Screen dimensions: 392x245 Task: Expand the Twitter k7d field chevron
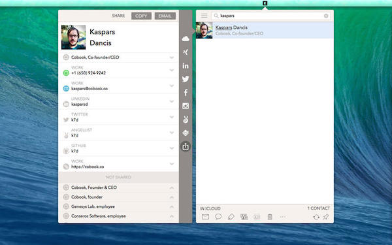pos(172,117)
